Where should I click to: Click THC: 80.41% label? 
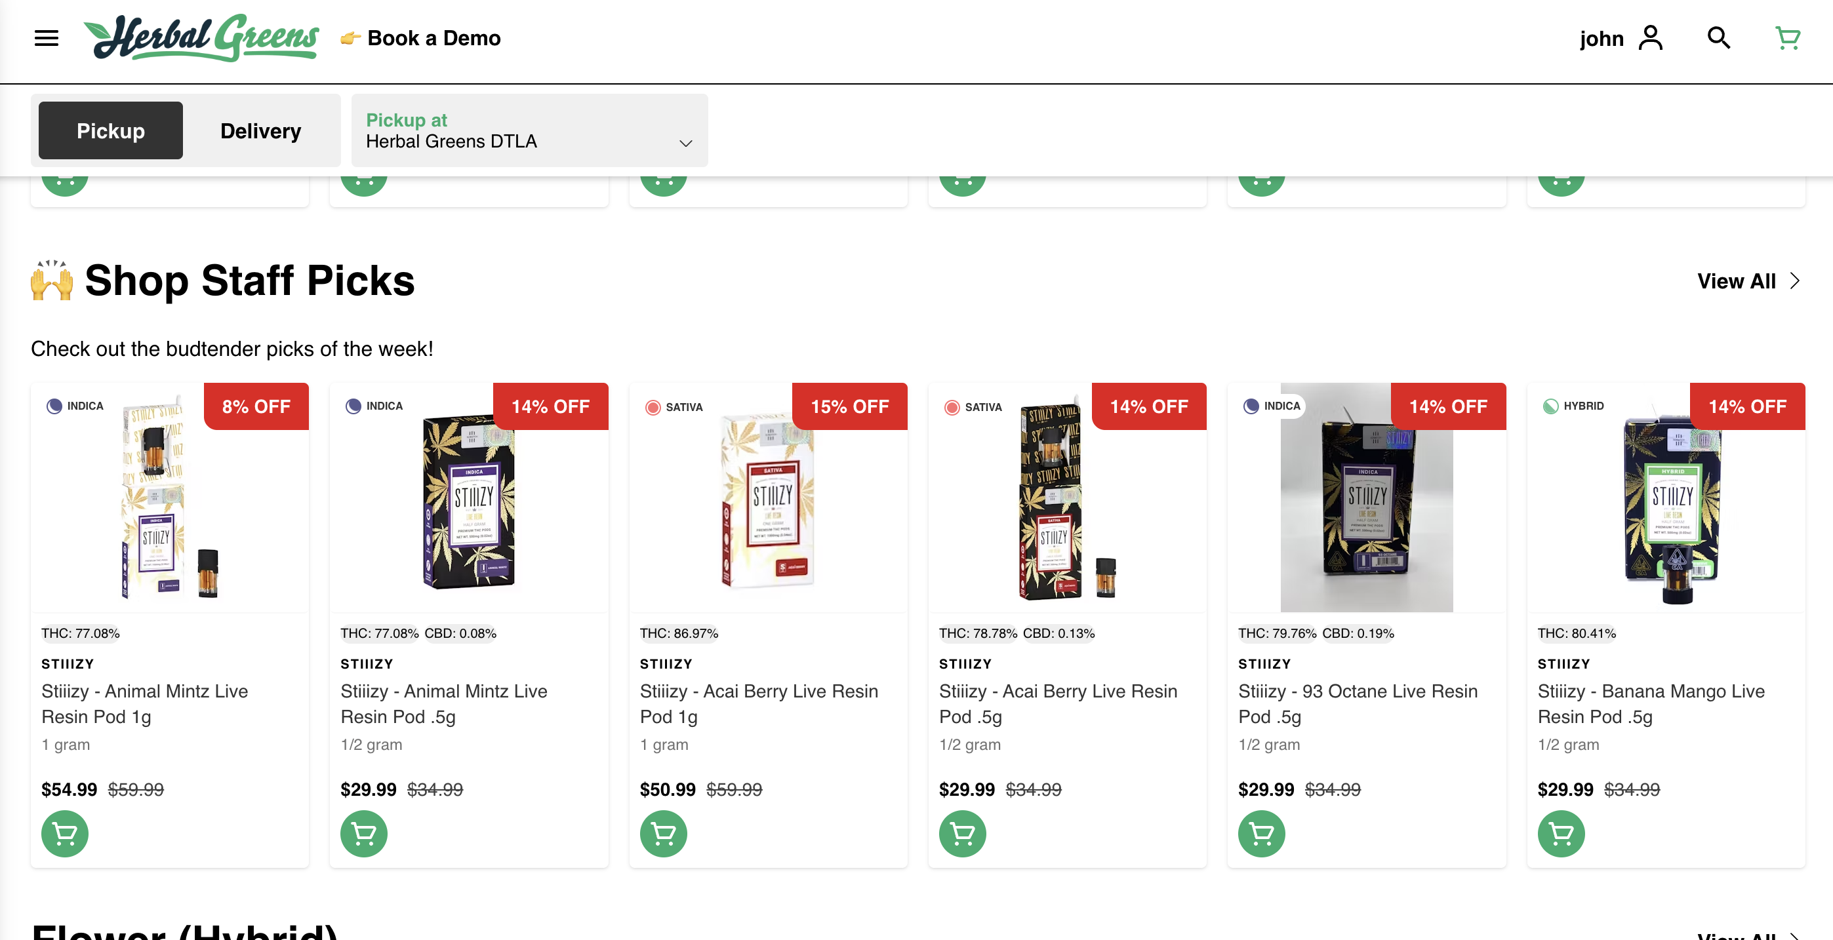coord(1577,633)
